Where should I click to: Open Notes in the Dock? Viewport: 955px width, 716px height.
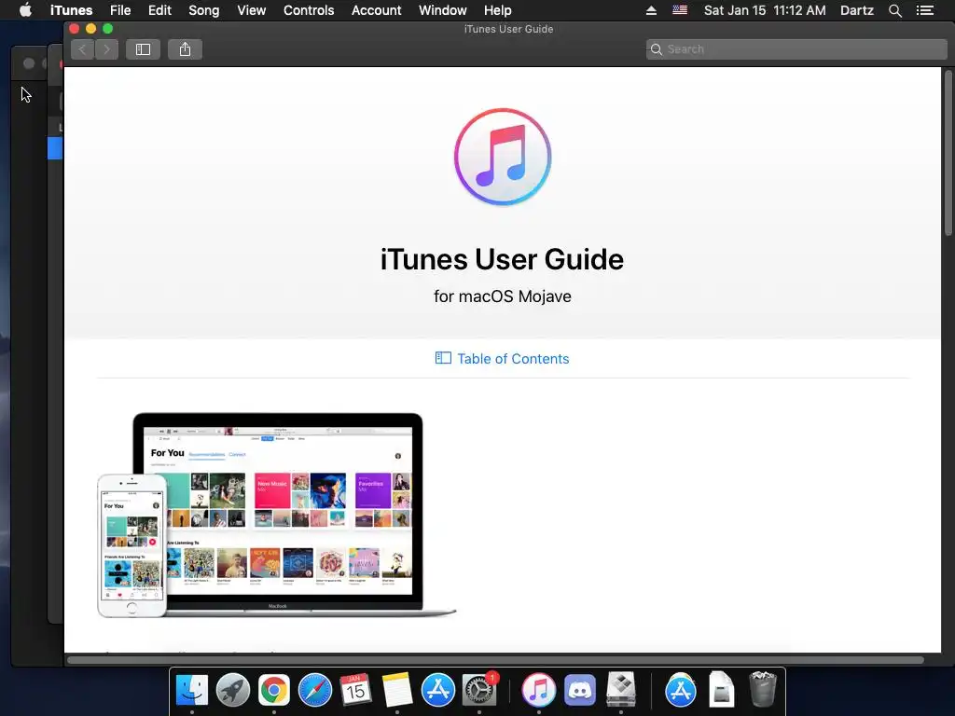(x=397, y=690)
